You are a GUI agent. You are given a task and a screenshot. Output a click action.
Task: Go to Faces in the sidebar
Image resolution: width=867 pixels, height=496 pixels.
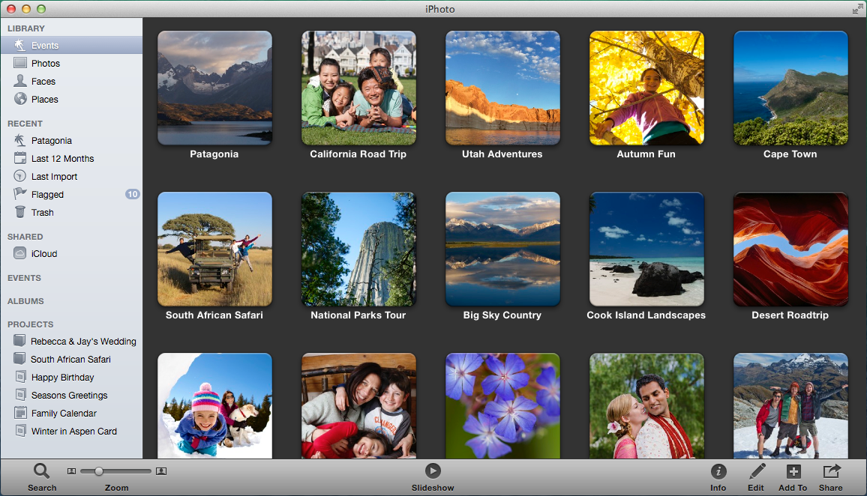click(71, 81)
